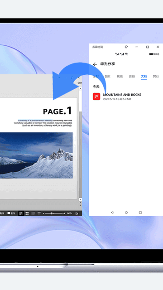Tap Android recents square button
This screenshot has width=163, height=290.
pos(140,213)
